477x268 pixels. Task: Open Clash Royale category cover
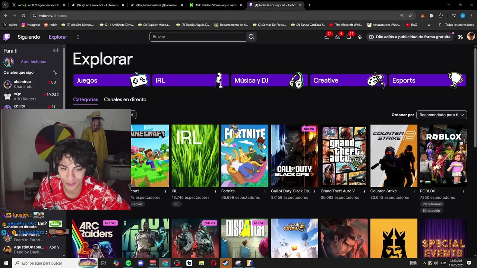pyautogui.click(x=294, y=237)
